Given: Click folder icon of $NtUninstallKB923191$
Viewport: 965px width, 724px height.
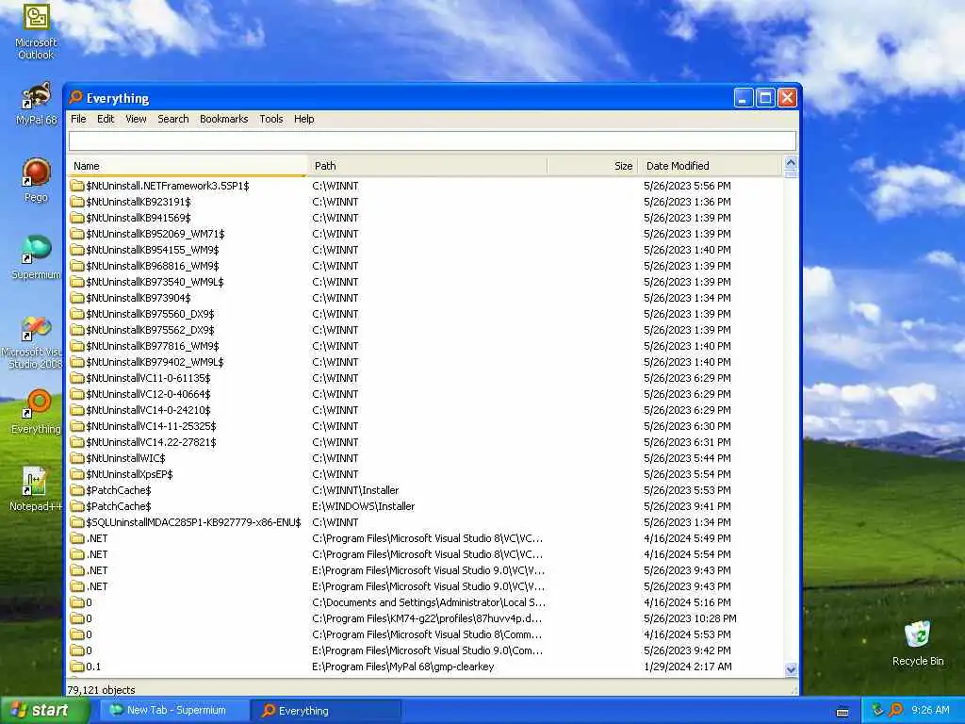Looking at the screenshot, I should [77, 202].
